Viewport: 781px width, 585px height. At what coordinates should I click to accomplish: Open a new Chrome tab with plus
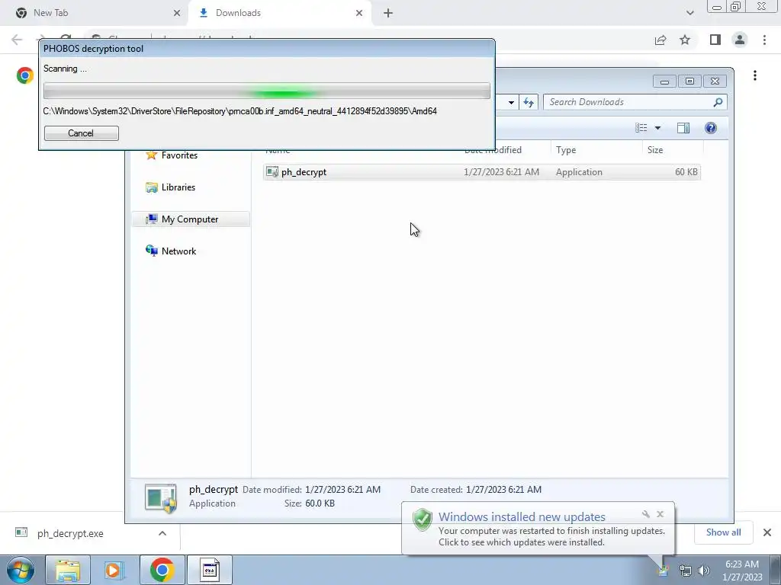[388, 13]
